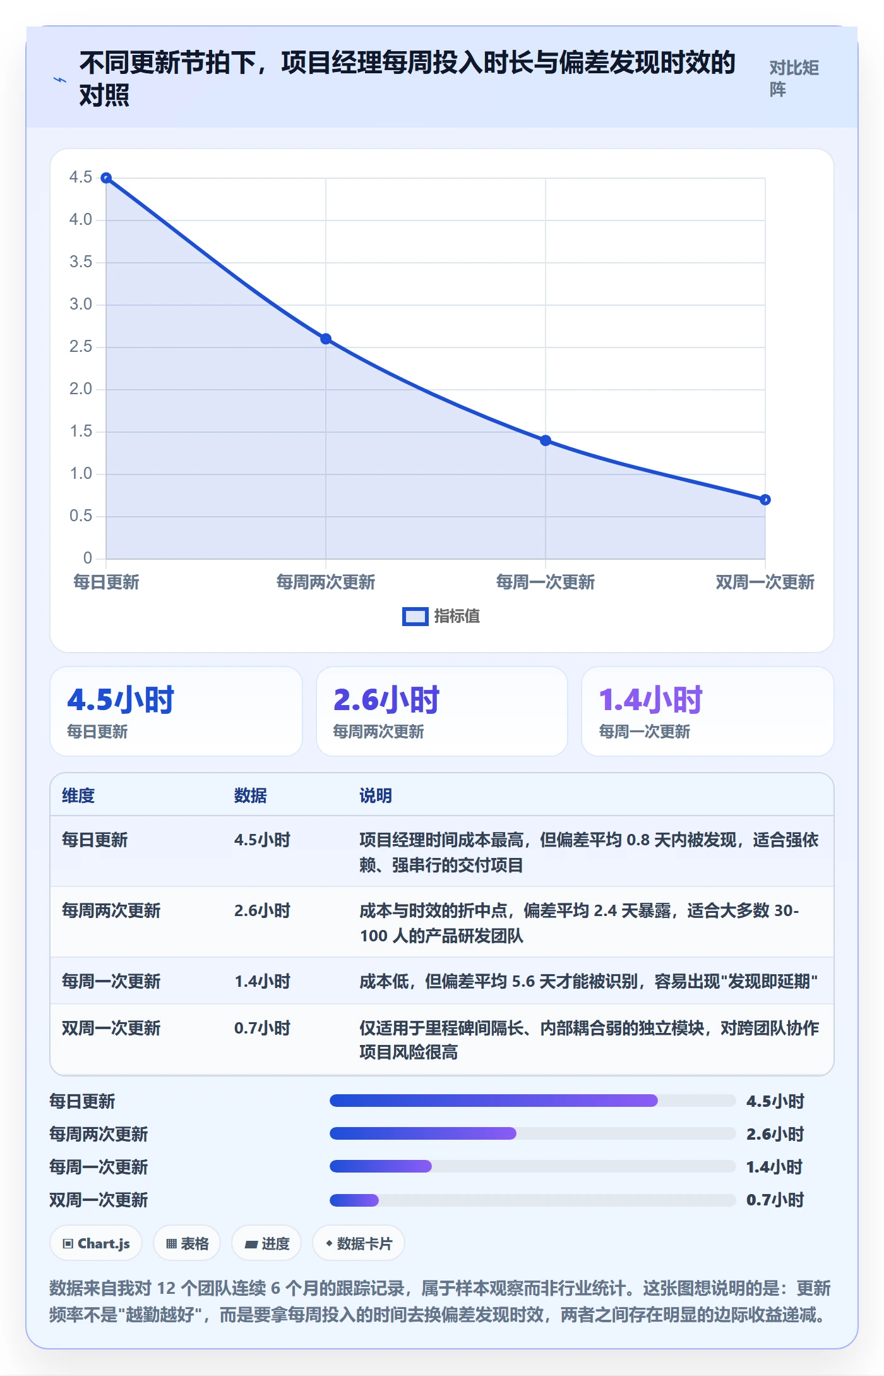Open the 4.5小时 每日更新 stat card
The width and height of the screenshot is (884, 1376).
coord(176,711)
